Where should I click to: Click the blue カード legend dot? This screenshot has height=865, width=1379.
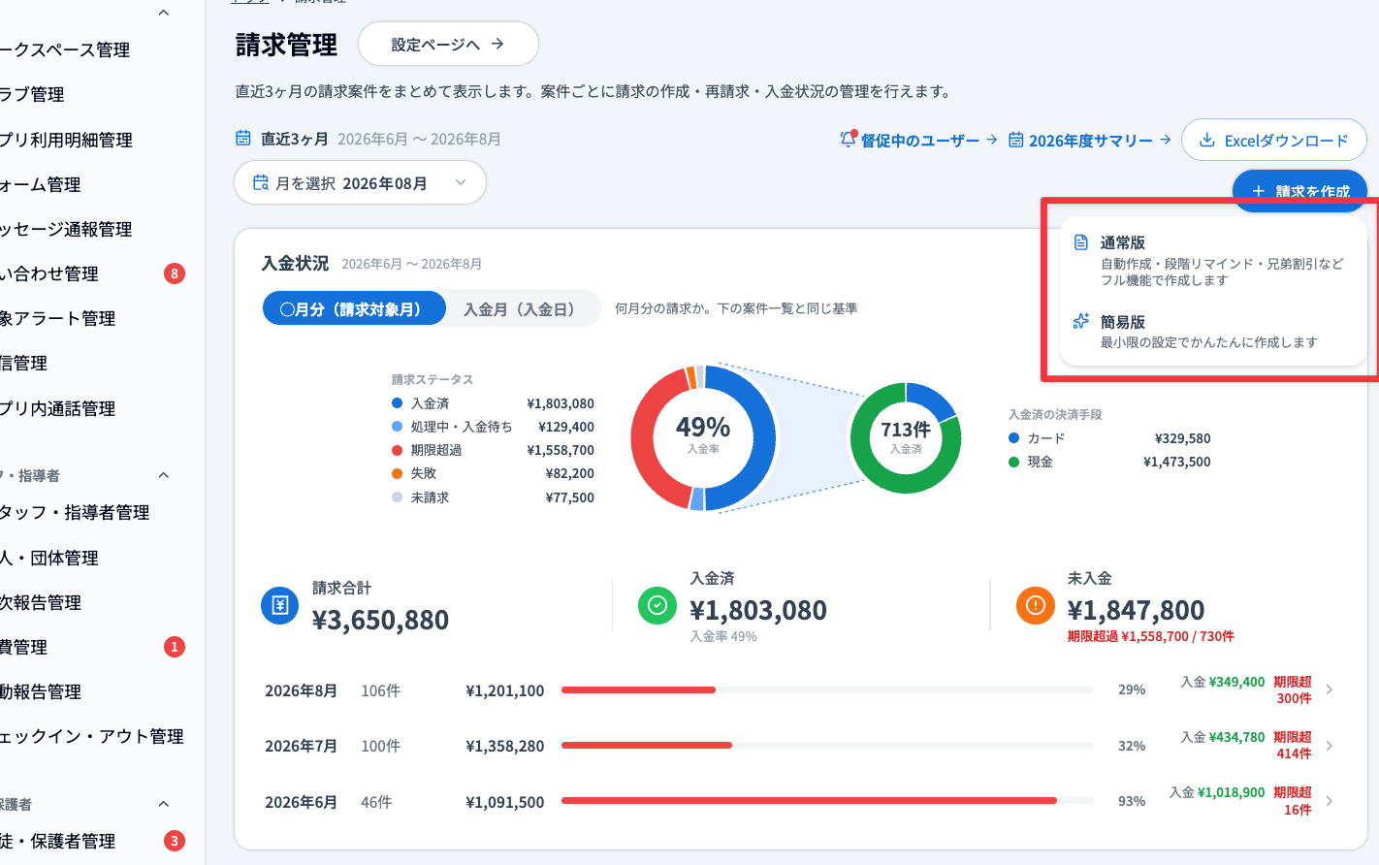(x=1014, y=438)
